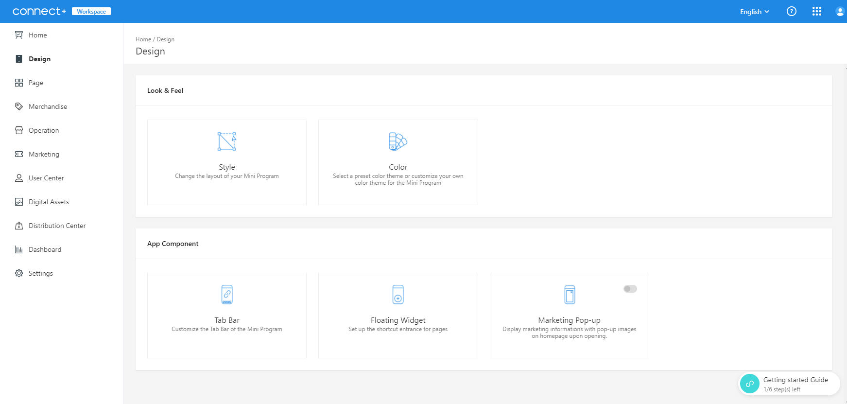Open the Marketing Pop-up card title
The width and height of the screenshot is (847, 404).
pyautogui.click(x=570, y=320)
